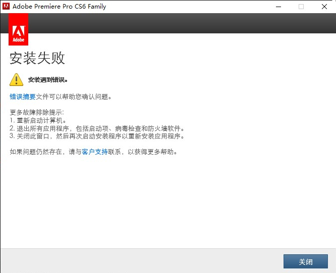This screenshot has width=336, height=273.
Task: Open the 客户支持 link
Action: pos(95,152)
